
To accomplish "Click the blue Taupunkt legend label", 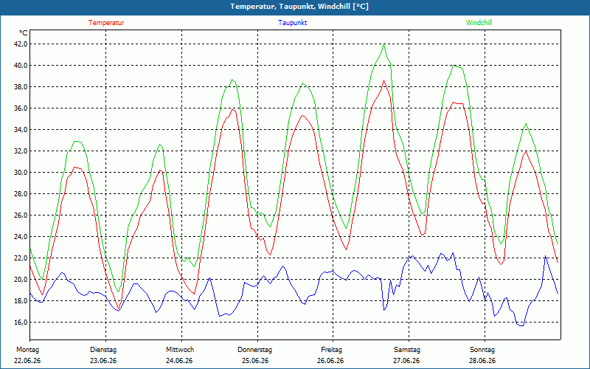I will pyautogui.click(x=292, y=23).
